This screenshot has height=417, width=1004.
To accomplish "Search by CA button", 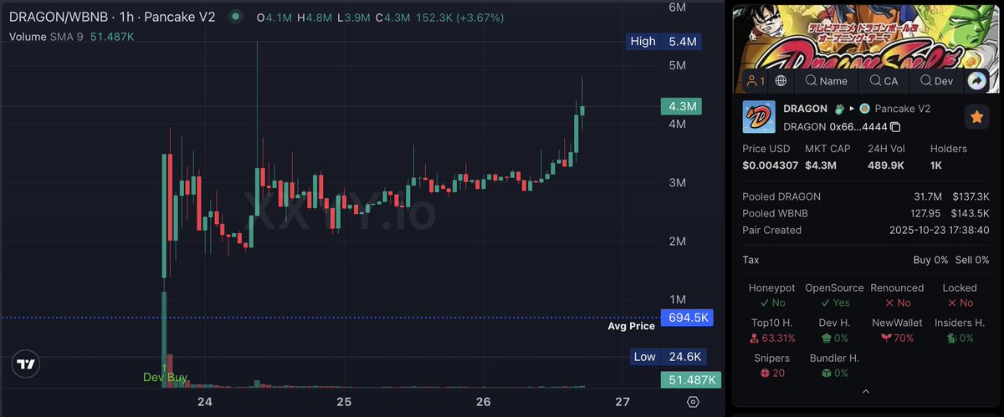I will pyautogui.click(x=884, y=81).
